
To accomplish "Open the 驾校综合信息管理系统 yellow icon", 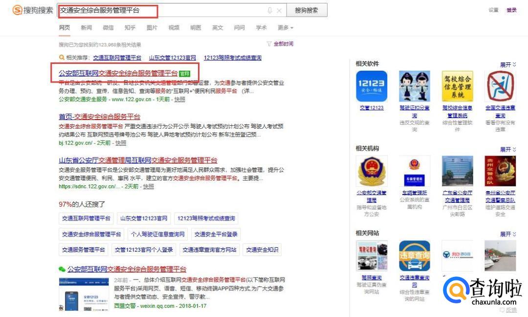I will pyautogui.click(x=457, y=86).
